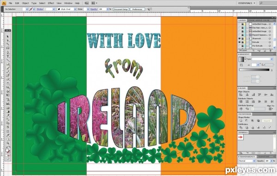Image resolution: width=277 pixels, height=176 pixels.
Task: Click the Vertical Align Bottom icon
Action: 272,95
